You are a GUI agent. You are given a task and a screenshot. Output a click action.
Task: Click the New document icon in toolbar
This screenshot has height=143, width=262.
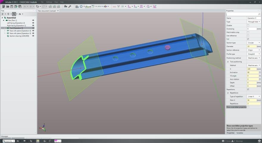(4, 6)
